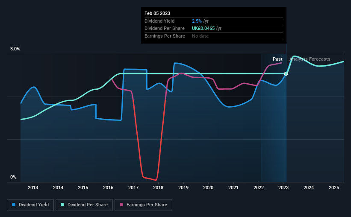Click the UK£0.0465 value in tooltip

pyautogui.click(x=203, y=29)
